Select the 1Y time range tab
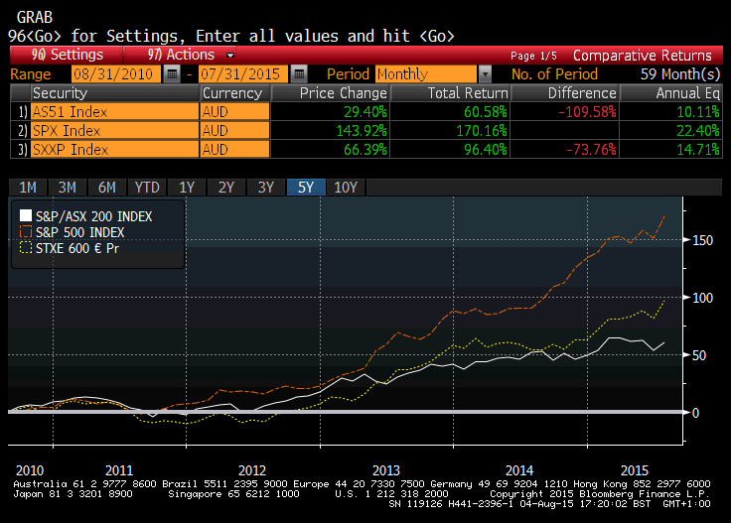The image size is (731, 523). 187,188
